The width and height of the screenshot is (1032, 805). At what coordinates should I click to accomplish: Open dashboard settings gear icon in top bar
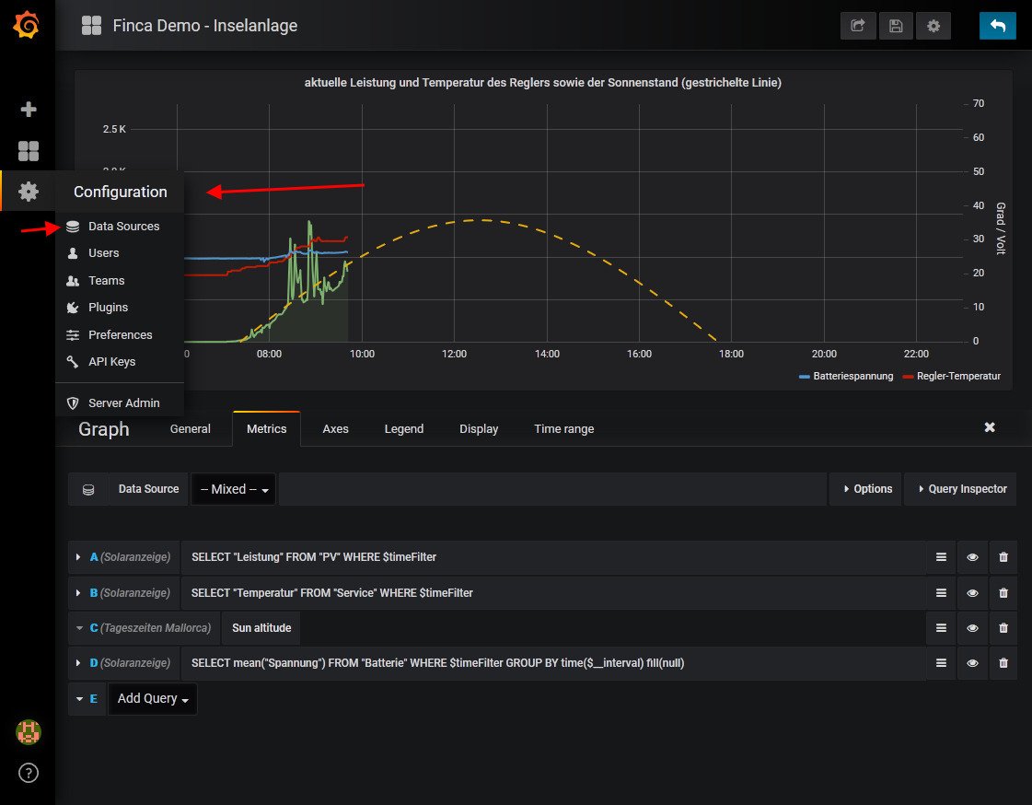[x=933, y=26]
